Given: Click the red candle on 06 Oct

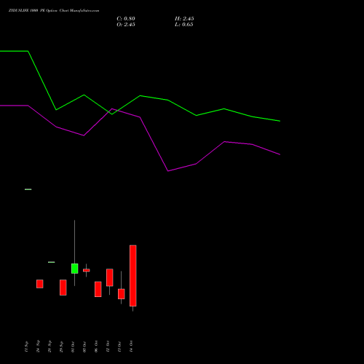Looking at the screenshot, I should [x=98, y=289].
